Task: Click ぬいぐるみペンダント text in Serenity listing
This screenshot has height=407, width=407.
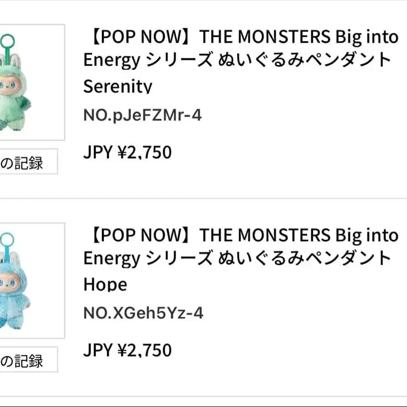Action: click(x=305, y=60)
